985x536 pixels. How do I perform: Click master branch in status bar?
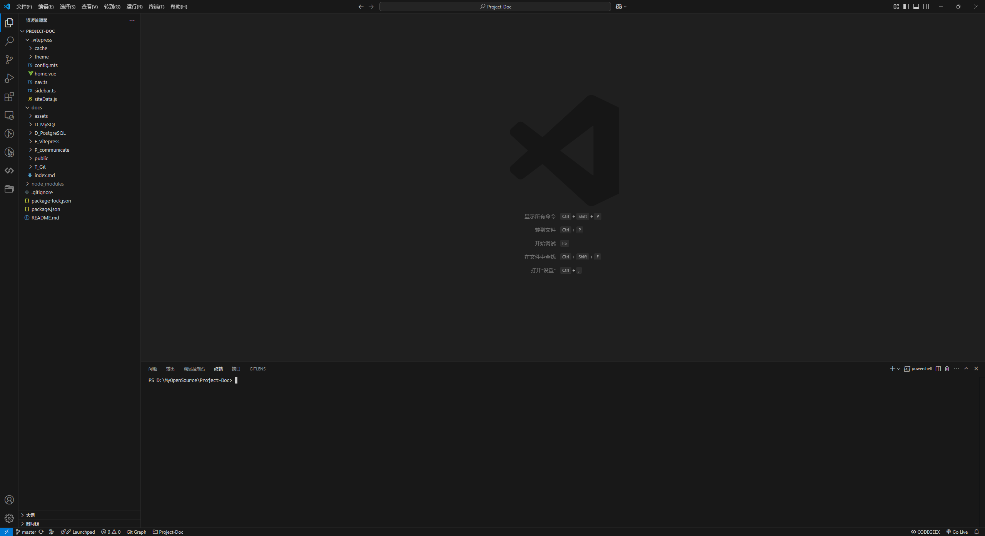click(x=26, y=532)
